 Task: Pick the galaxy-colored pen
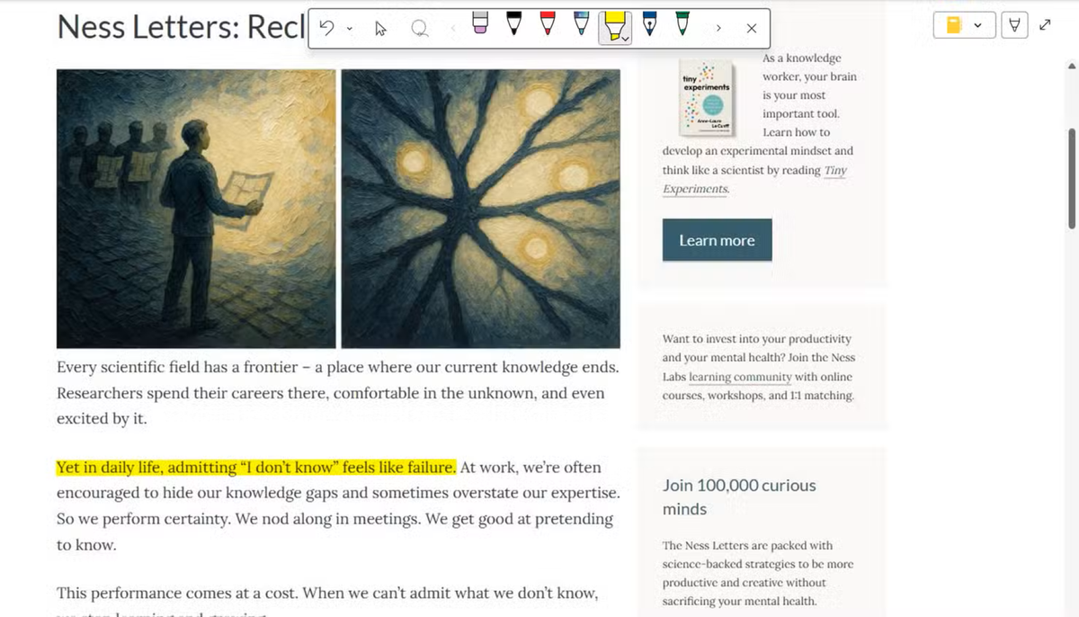[x=582, y=24]
